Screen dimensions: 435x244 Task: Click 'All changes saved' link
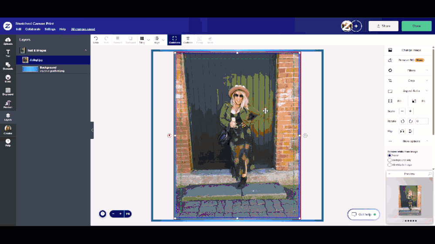pyautogui.click(x=83, y=29)
